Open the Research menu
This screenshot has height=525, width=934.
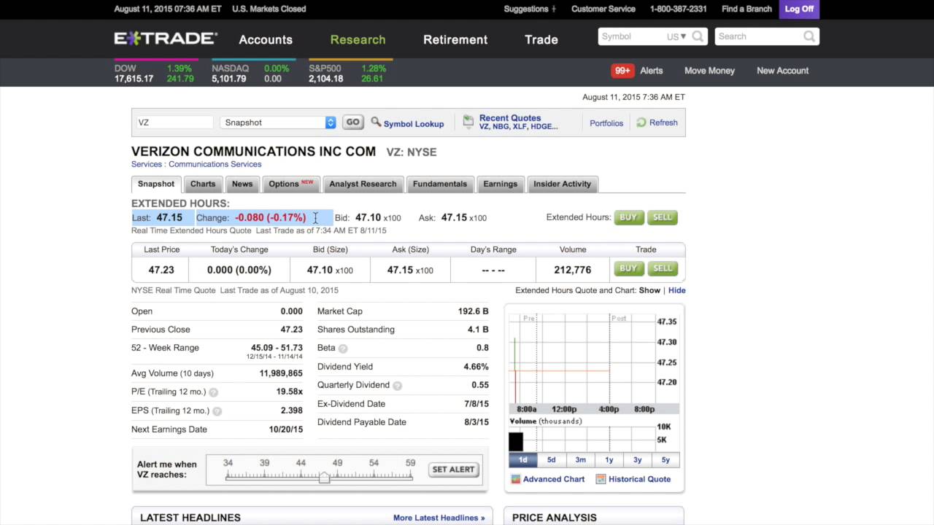pyautogui.click(x=358, y=39)
